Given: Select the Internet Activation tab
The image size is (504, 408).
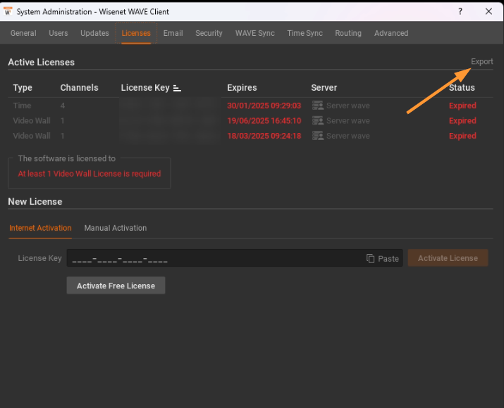Looking at the screenshot, I should (40, 228).
